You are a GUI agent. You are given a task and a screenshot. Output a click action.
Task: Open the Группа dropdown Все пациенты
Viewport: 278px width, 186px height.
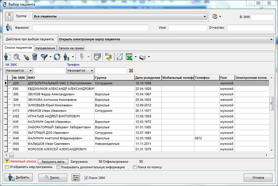point(120,16)
